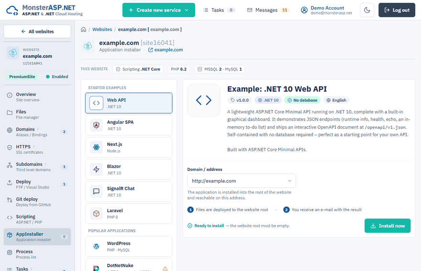The width and height of the screenshot is (421, 271).
Task: Click Install now button
Action: pyautogui.click(x=388, y=226)
